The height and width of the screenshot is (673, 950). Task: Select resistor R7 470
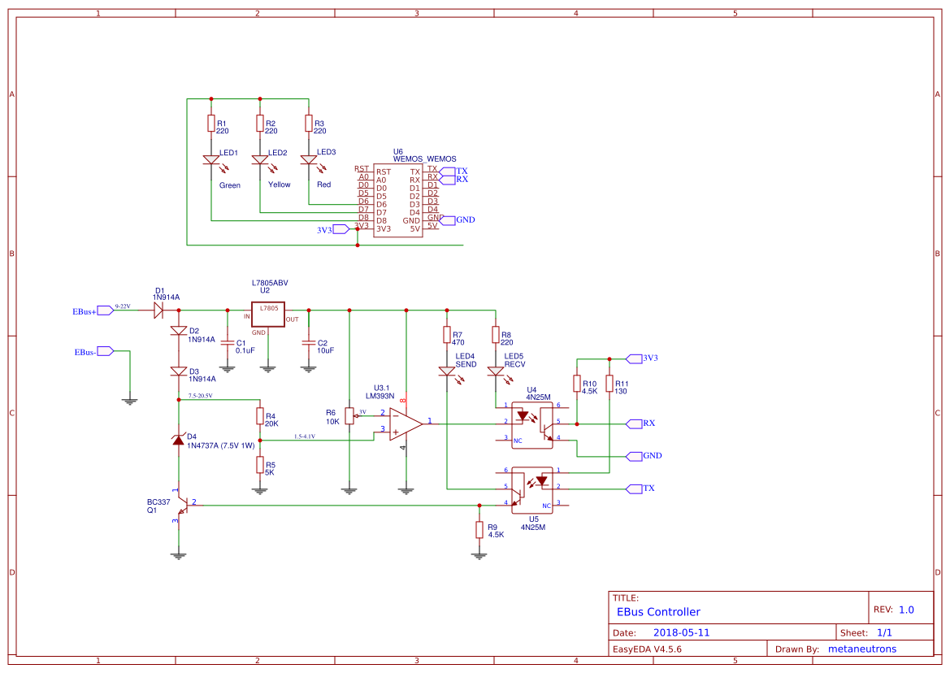(x=447, y=335)
